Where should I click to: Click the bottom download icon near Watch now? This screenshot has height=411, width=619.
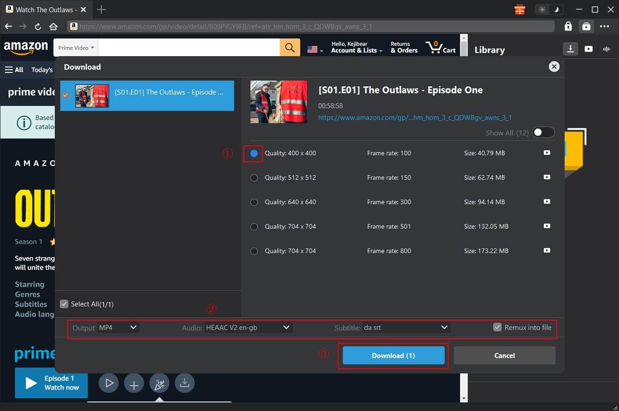point(184,383)
